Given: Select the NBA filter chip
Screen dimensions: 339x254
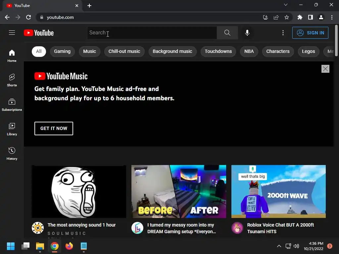Looking at the screenshot, I should (249, 51).
